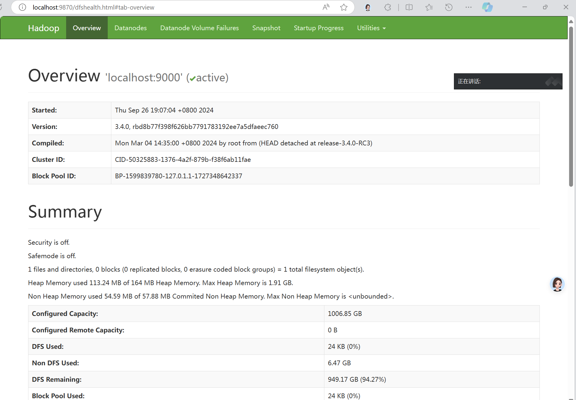This screenshot has height=400, width=576.
Task: Click the Configured Capacity value '1006.85 GB'
Action: (x=345, y=314)
